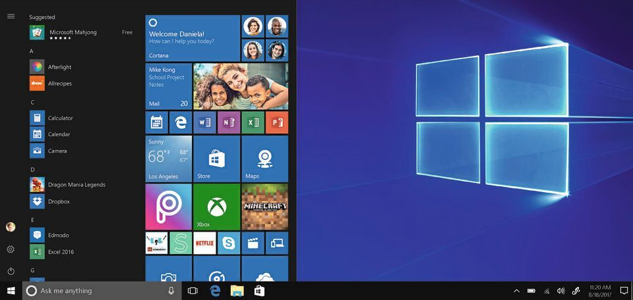Open the Xbox tile
This screenshot has width=633, height=300.
pyautogui.click(x=216, y=207)
